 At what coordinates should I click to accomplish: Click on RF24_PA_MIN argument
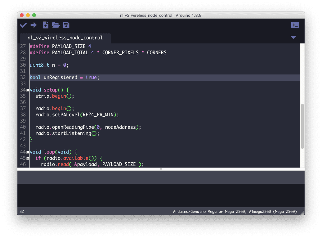98,115
